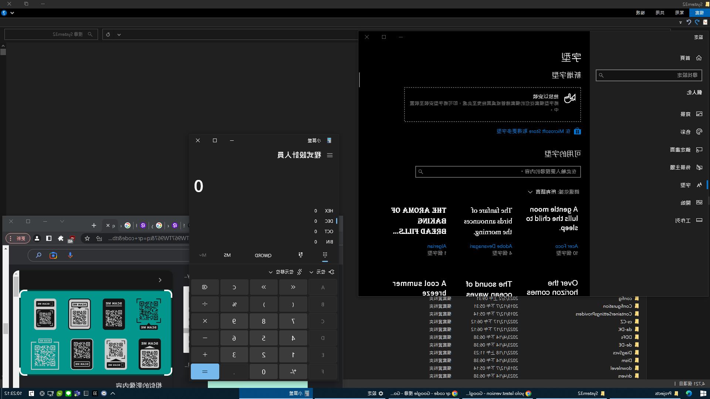Refresh the System32 folder in Explorer
The image size is (710, 399).
coord(108,34)
